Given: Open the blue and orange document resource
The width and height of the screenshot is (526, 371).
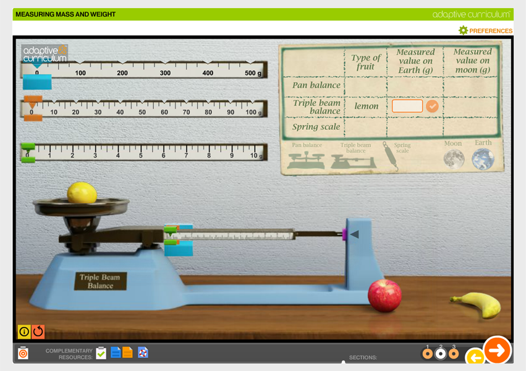Looking at the screenshot, I should click(121, 352).
